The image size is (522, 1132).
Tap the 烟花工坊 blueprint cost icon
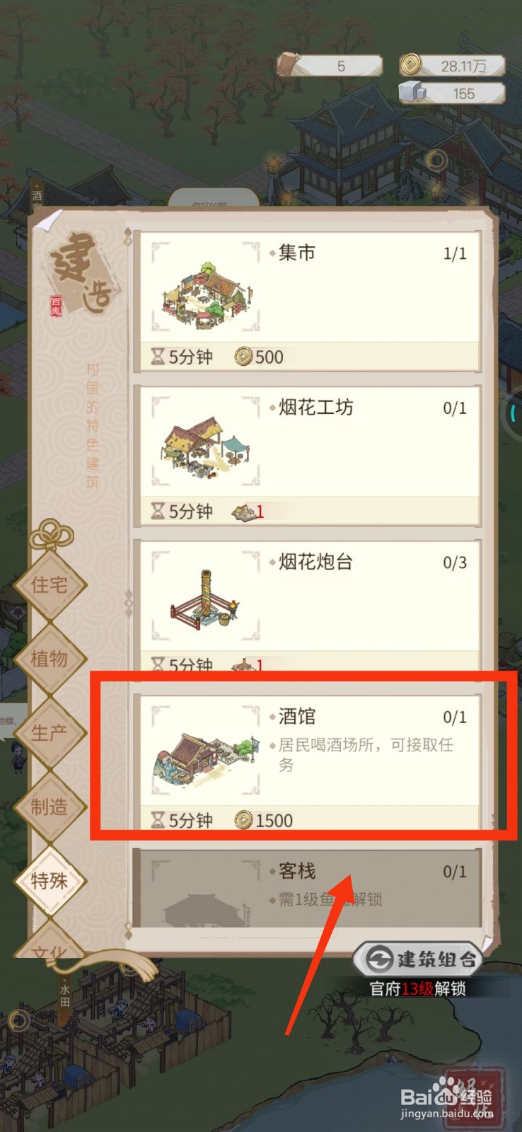click(x=244, y=512)
